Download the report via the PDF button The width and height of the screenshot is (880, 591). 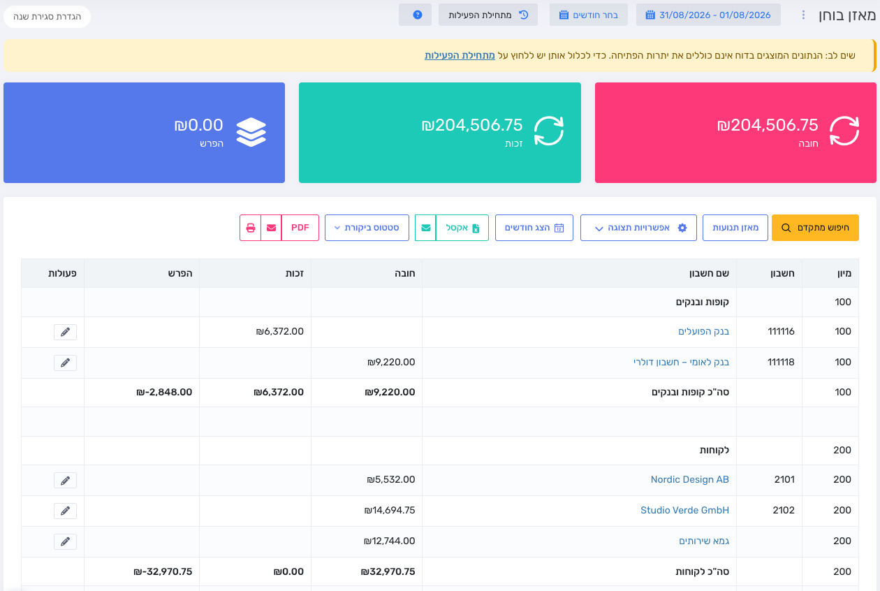point(300,228)
